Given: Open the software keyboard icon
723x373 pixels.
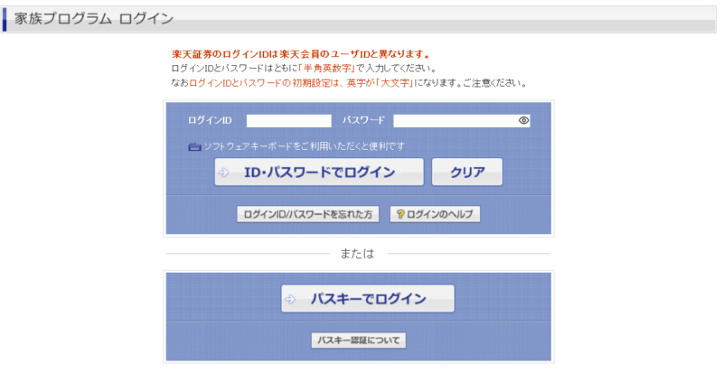Looking at the screenshot, I should (x=194, y=146).
